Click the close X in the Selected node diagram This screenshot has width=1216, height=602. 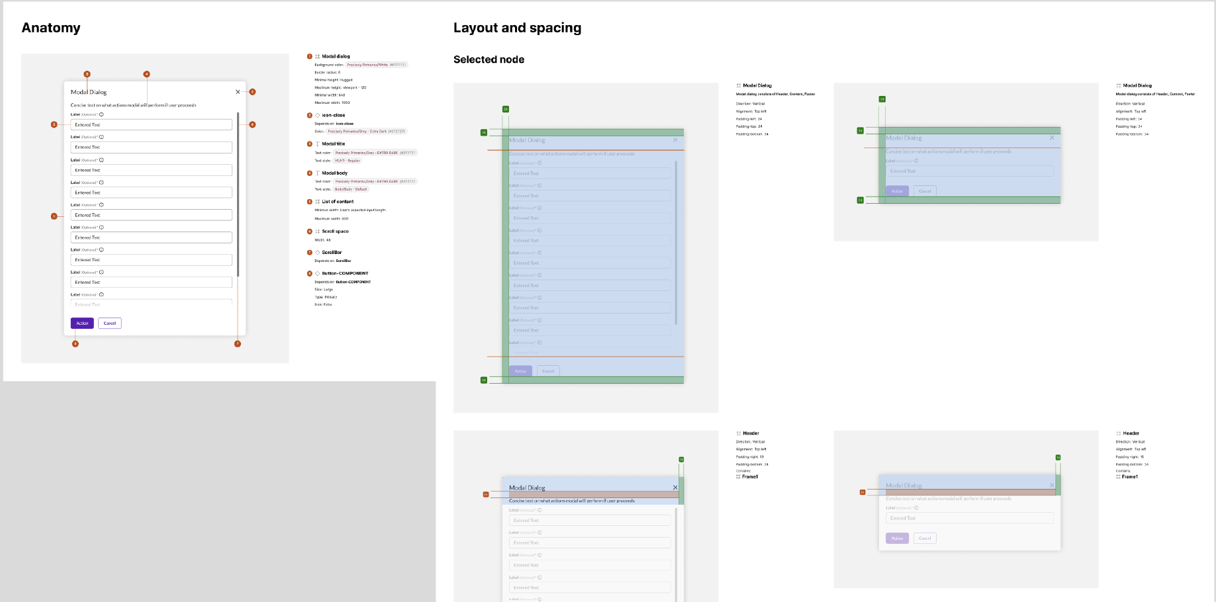point(675,140)
